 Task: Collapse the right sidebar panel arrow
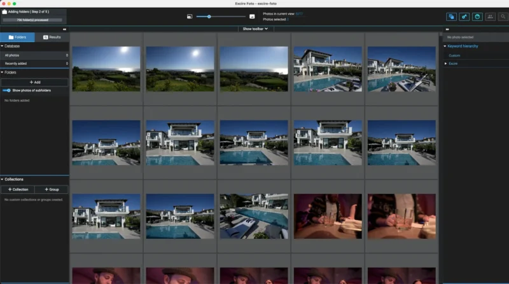click(x=447, y=29)
